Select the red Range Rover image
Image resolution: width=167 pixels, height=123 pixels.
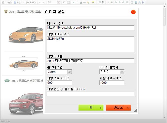tap(26, 104)
